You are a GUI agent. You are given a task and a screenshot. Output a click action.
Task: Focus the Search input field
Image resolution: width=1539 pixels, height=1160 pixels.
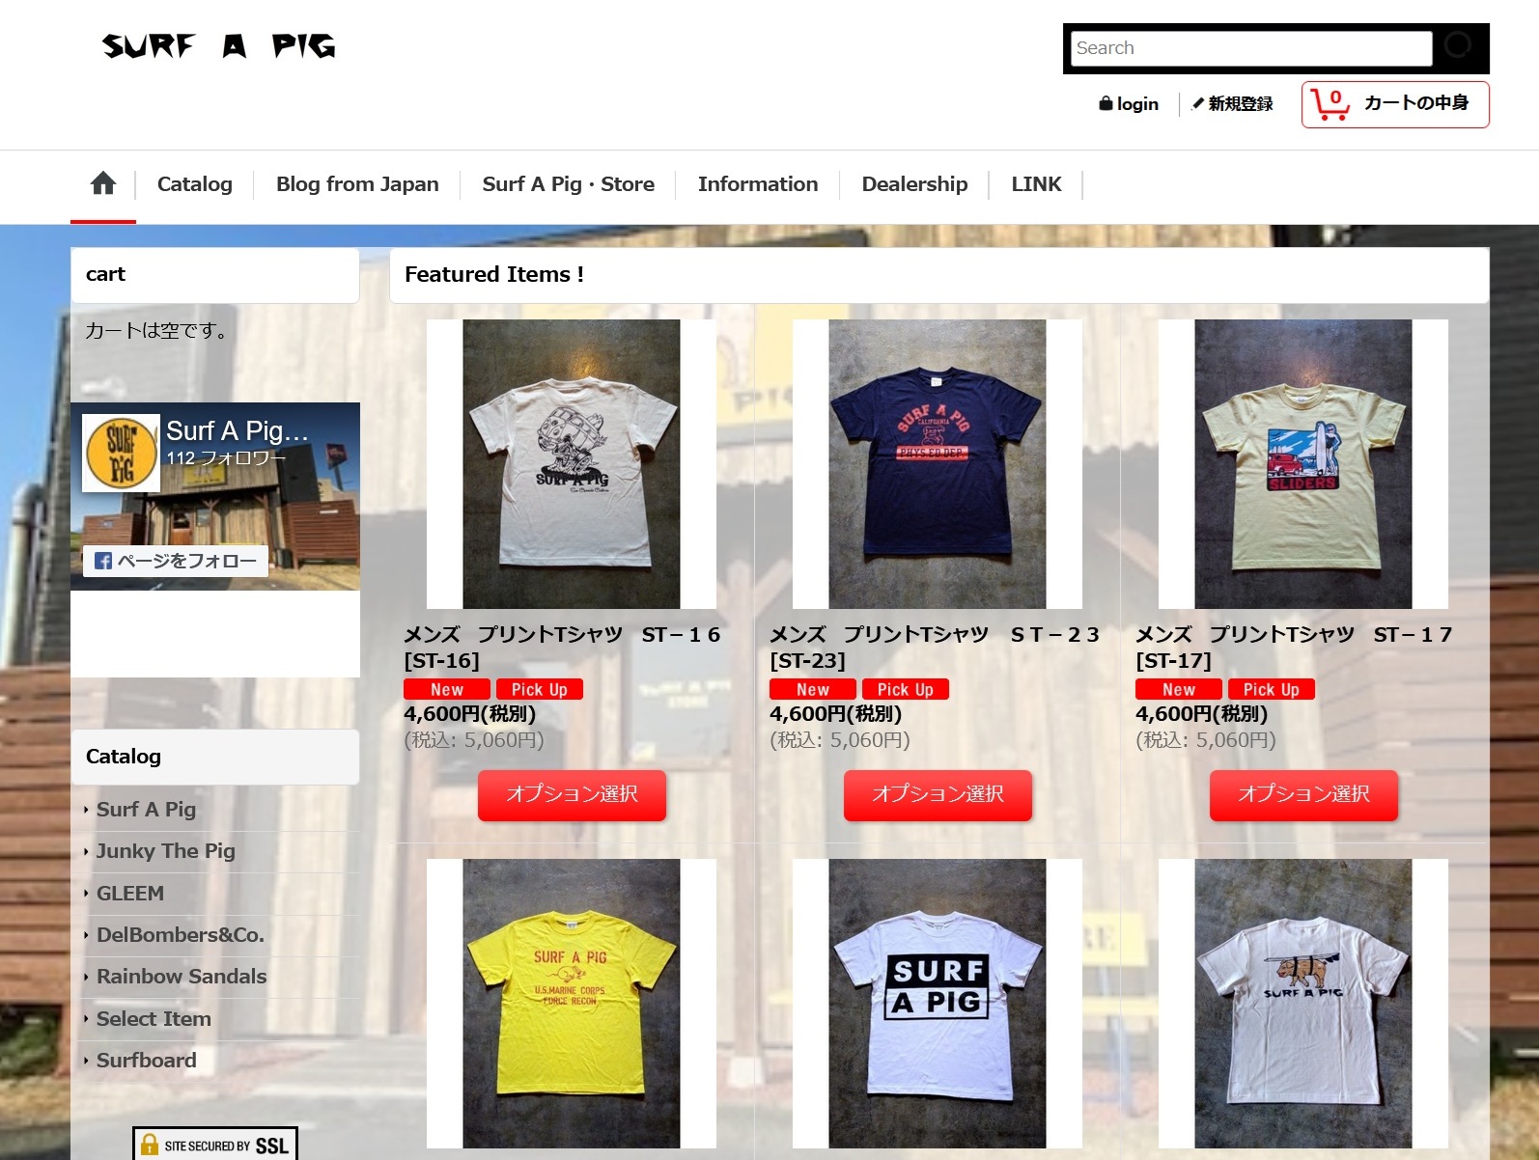(x=1251, y=48)
